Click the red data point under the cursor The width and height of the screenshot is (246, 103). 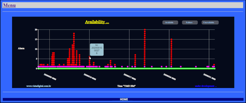pos(90,57)
